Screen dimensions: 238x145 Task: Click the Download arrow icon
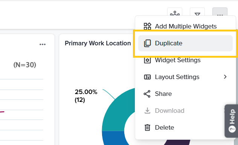click(x=147, y=111)
